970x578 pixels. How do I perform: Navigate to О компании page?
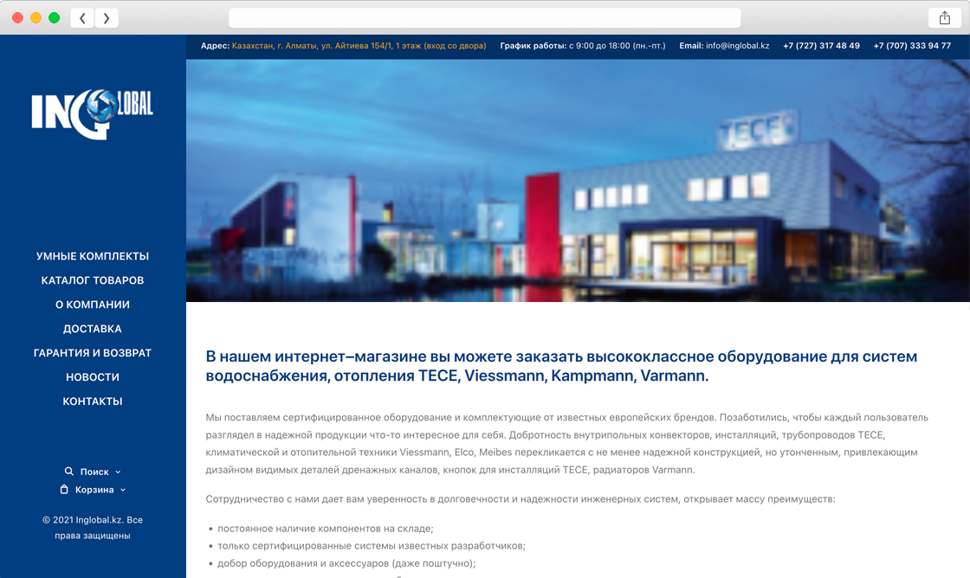coord(93,305)
